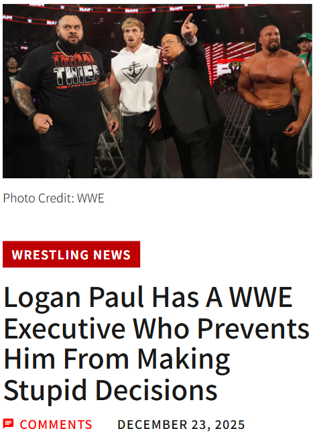Screen dimensions: 317x437
Task: Click the shirtless wrestler in the photo
Action: pyautogui.click(x=275, y=101)
